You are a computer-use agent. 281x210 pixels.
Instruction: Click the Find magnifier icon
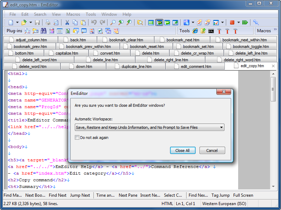tap(113, 22)
